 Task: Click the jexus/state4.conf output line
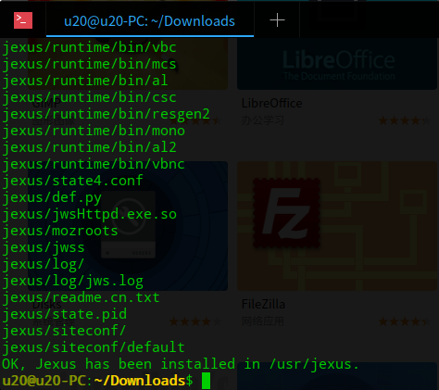[72, 181]
